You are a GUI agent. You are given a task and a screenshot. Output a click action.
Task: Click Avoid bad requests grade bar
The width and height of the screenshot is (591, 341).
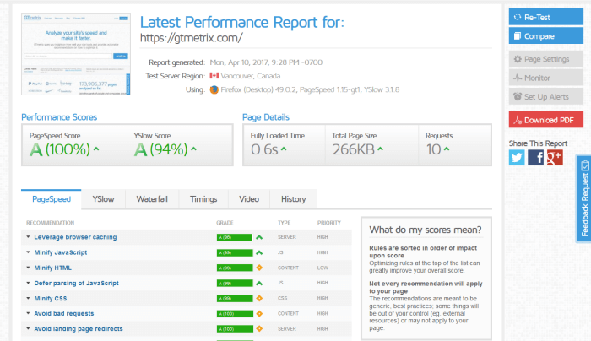(x=235, y=313)
